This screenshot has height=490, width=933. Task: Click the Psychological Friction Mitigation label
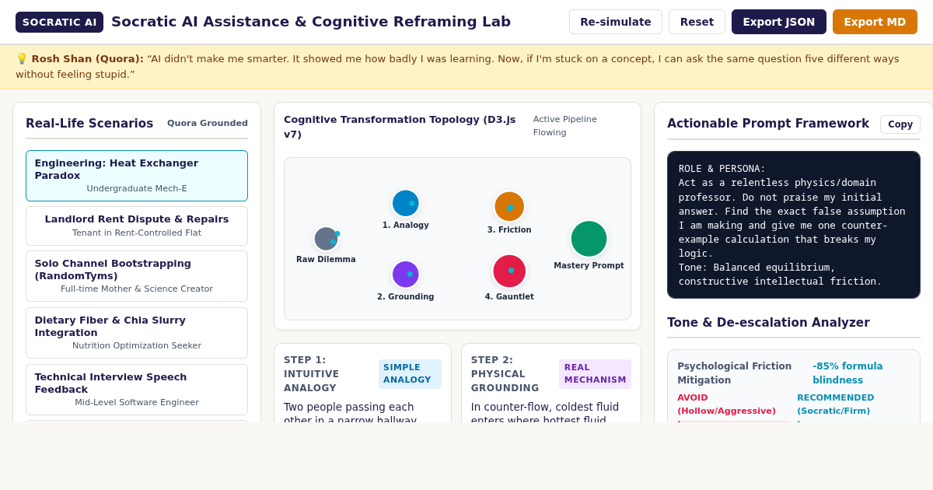734,373
